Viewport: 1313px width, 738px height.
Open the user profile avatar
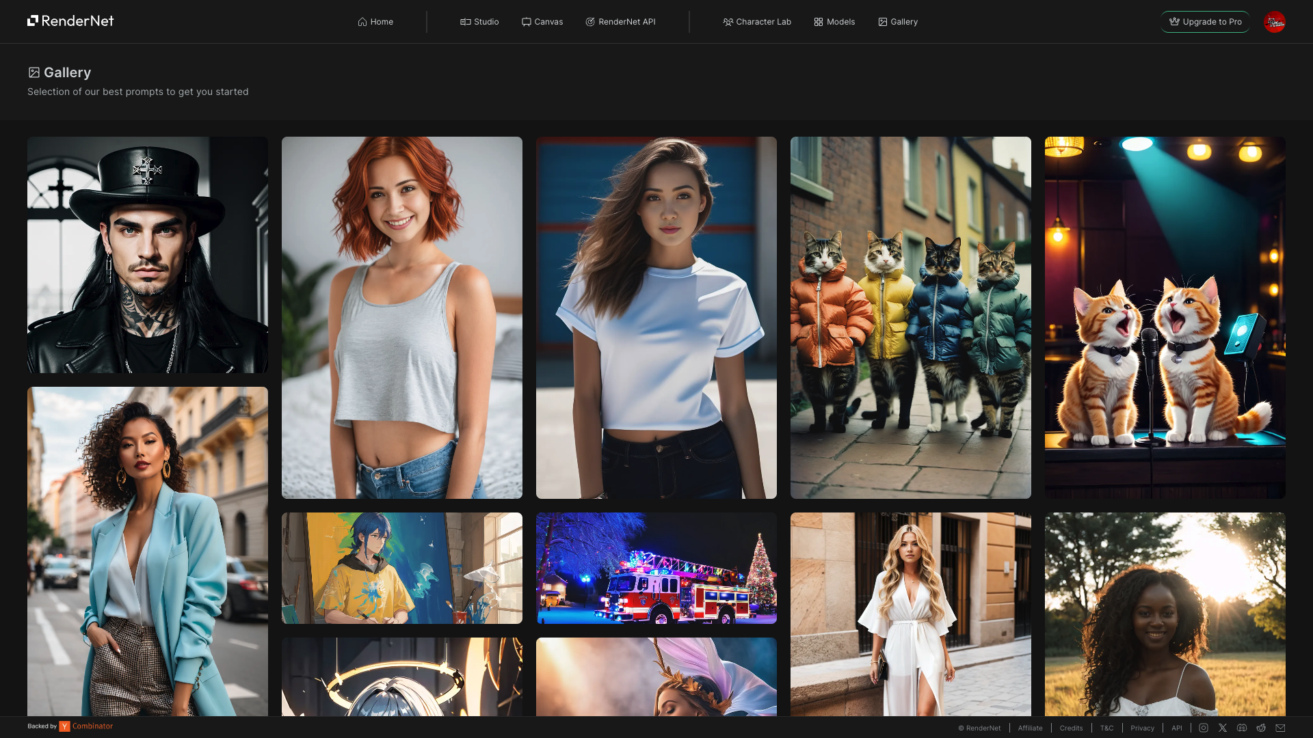(x=1274, y=22)
